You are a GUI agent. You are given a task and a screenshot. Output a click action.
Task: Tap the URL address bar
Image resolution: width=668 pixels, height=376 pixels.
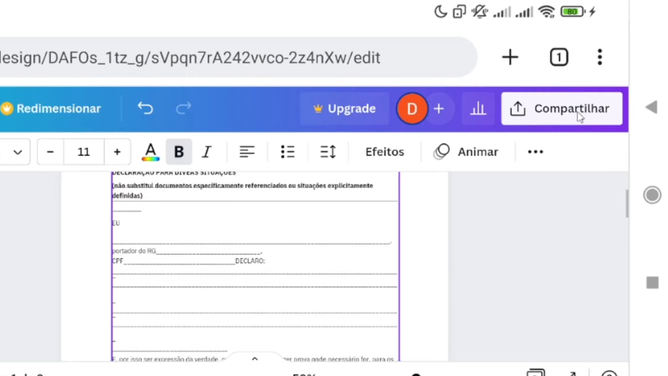pos(237,57)
